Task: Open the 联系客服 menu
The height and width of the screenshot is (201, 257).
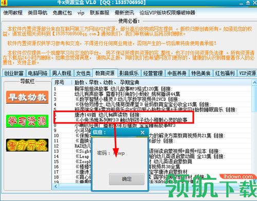Action: [100, 13]
